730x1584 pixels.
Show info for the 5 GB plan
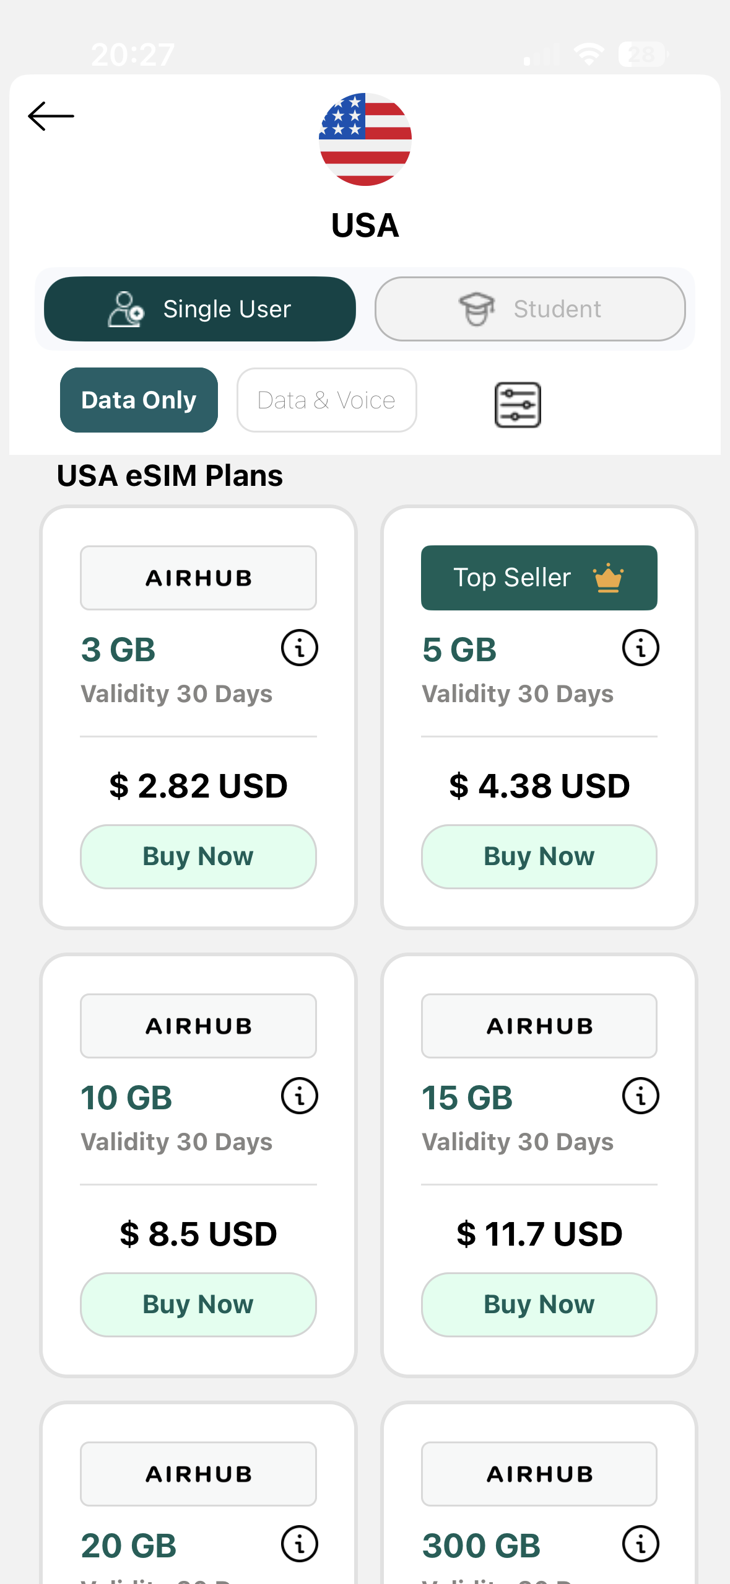(x=640, y=648)
